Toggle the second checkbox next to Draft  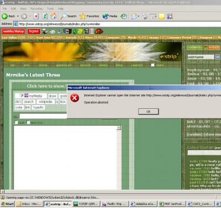tap(28, 122)
